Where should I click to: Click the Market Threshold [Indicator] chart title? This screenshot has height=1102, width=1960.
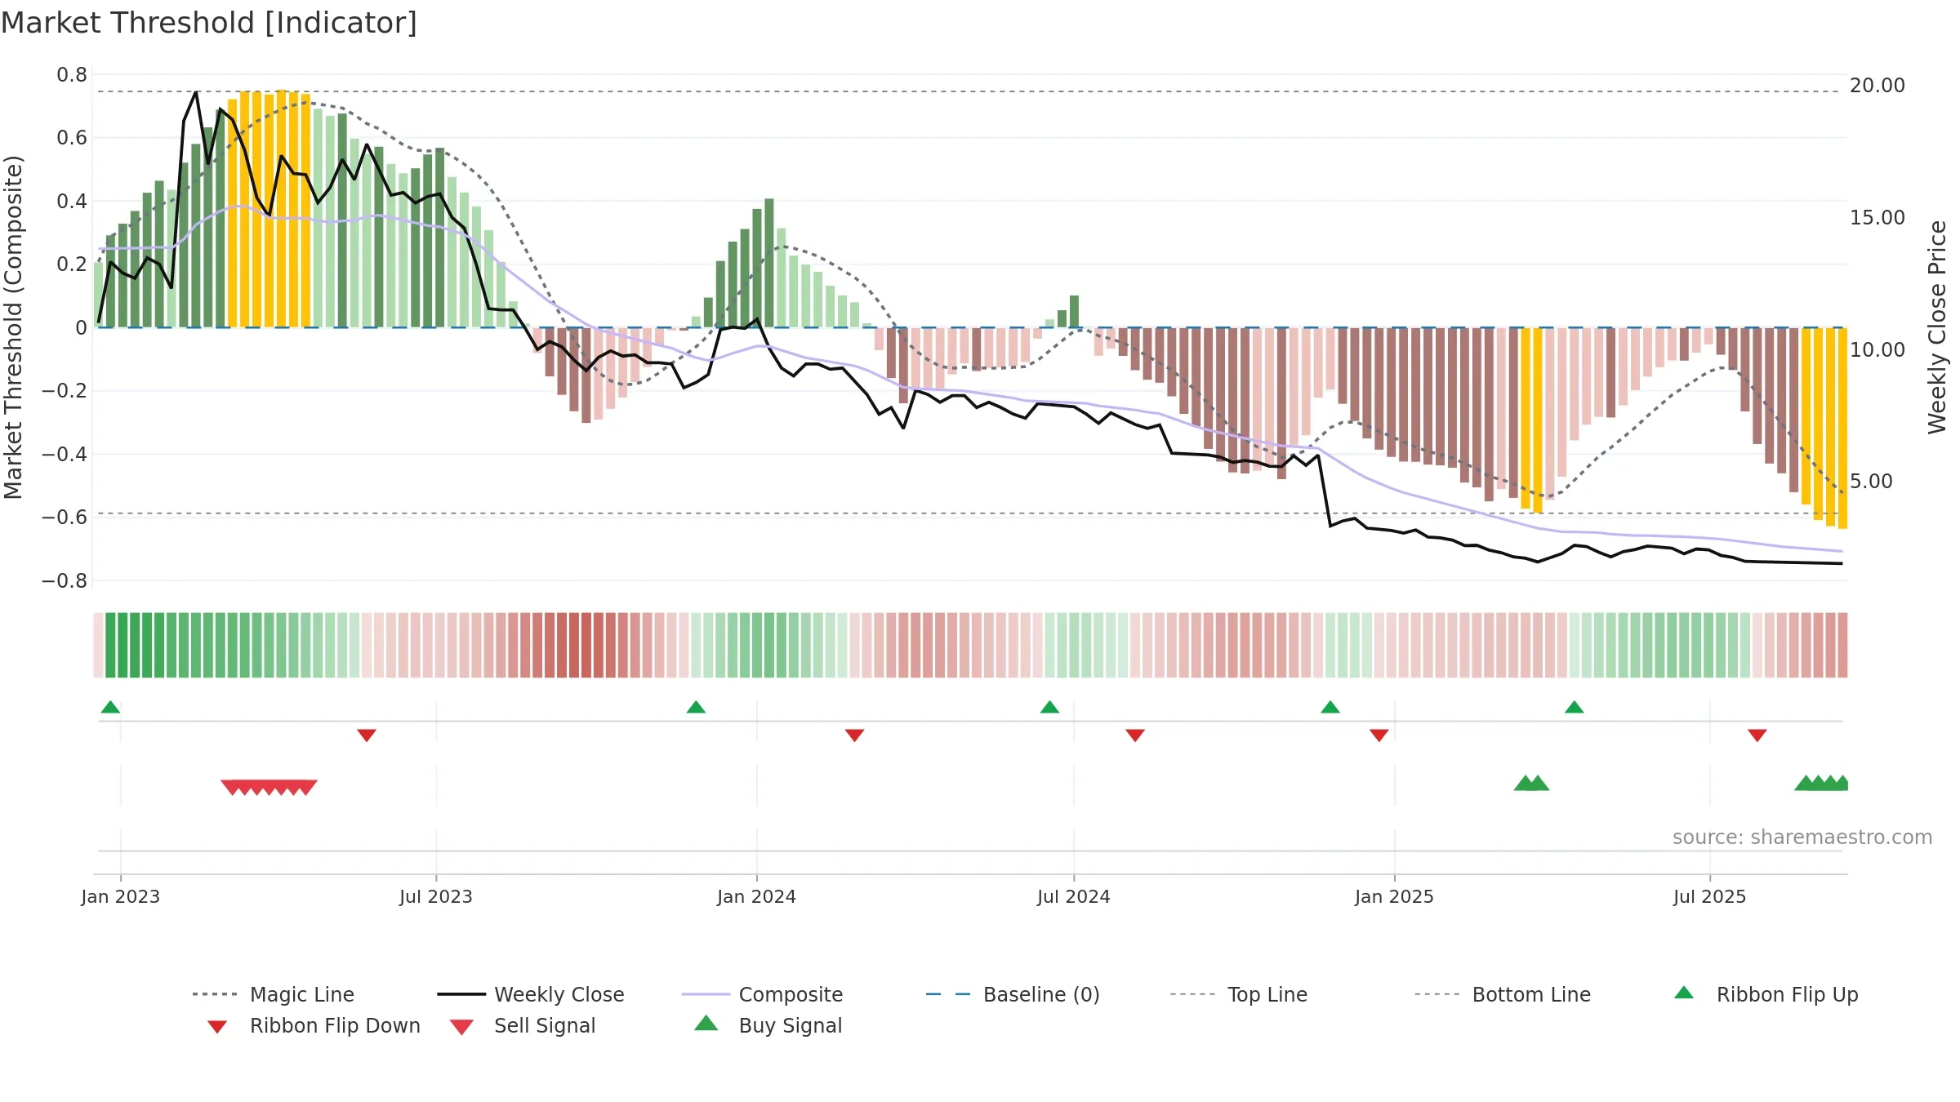coord(209,23)
